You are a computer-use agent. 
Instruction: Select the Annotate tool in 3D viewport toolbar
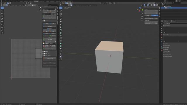pyautogui.click(x=61, y=24)
